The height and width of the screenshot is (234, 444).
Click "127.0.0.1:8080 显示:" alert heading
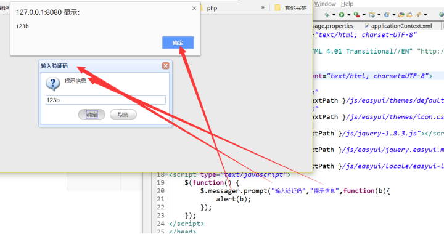pos(48,12)
